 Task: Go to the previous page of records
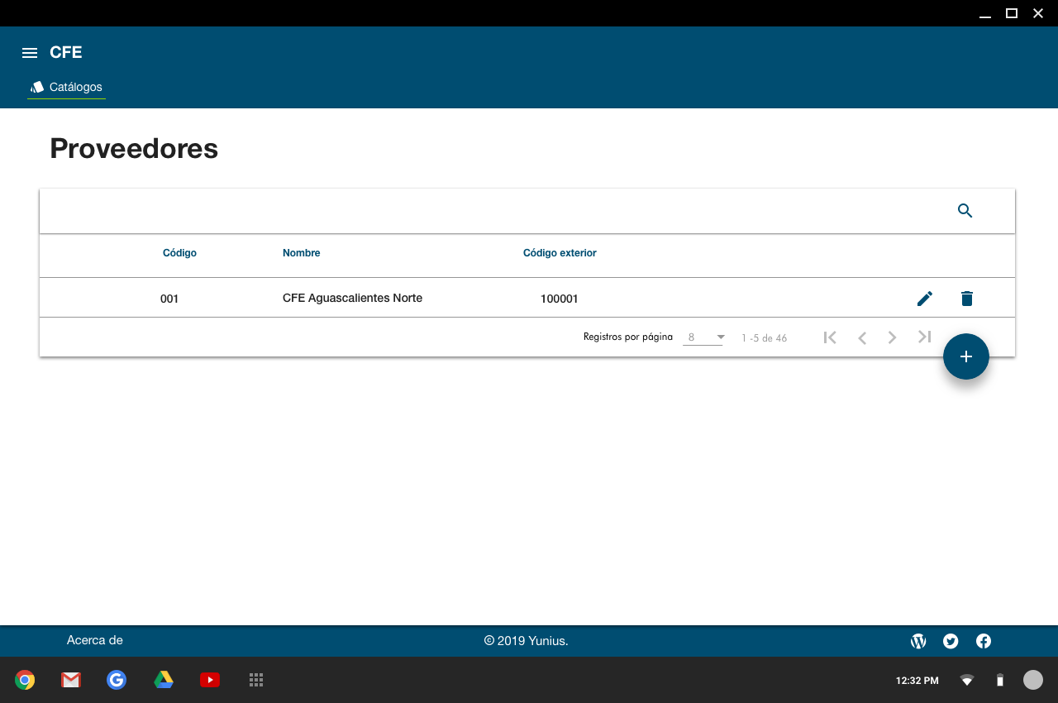(x=861, y=337)
